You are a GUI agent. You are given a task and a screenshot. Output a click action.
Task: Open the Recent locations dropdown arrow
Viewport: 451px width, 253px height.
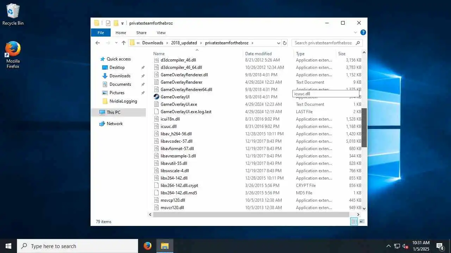pos(116,43)
